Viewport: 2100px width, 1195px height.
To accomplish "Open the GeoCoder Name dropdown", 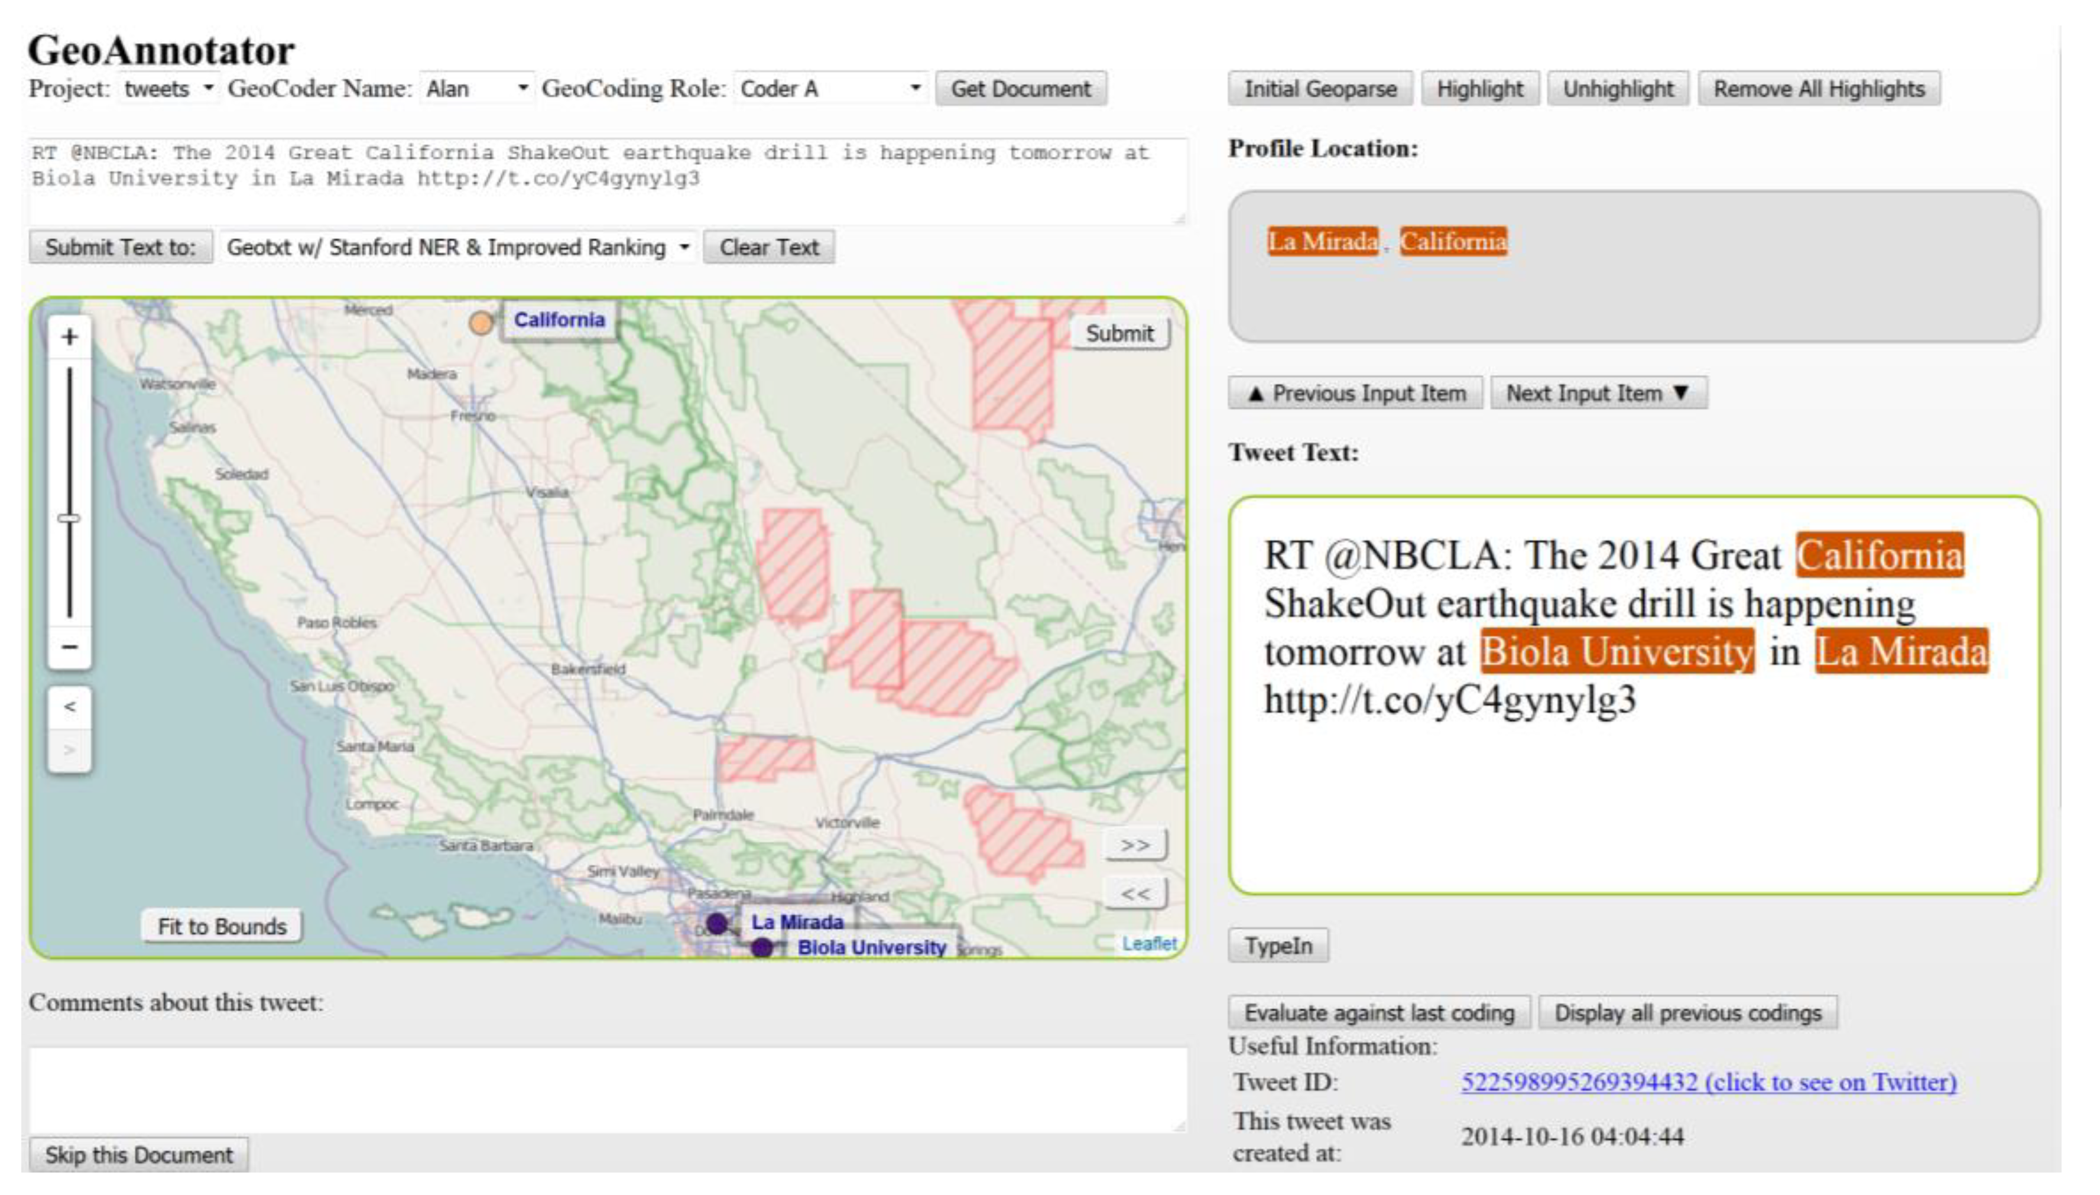I will (x=476, y=89).
